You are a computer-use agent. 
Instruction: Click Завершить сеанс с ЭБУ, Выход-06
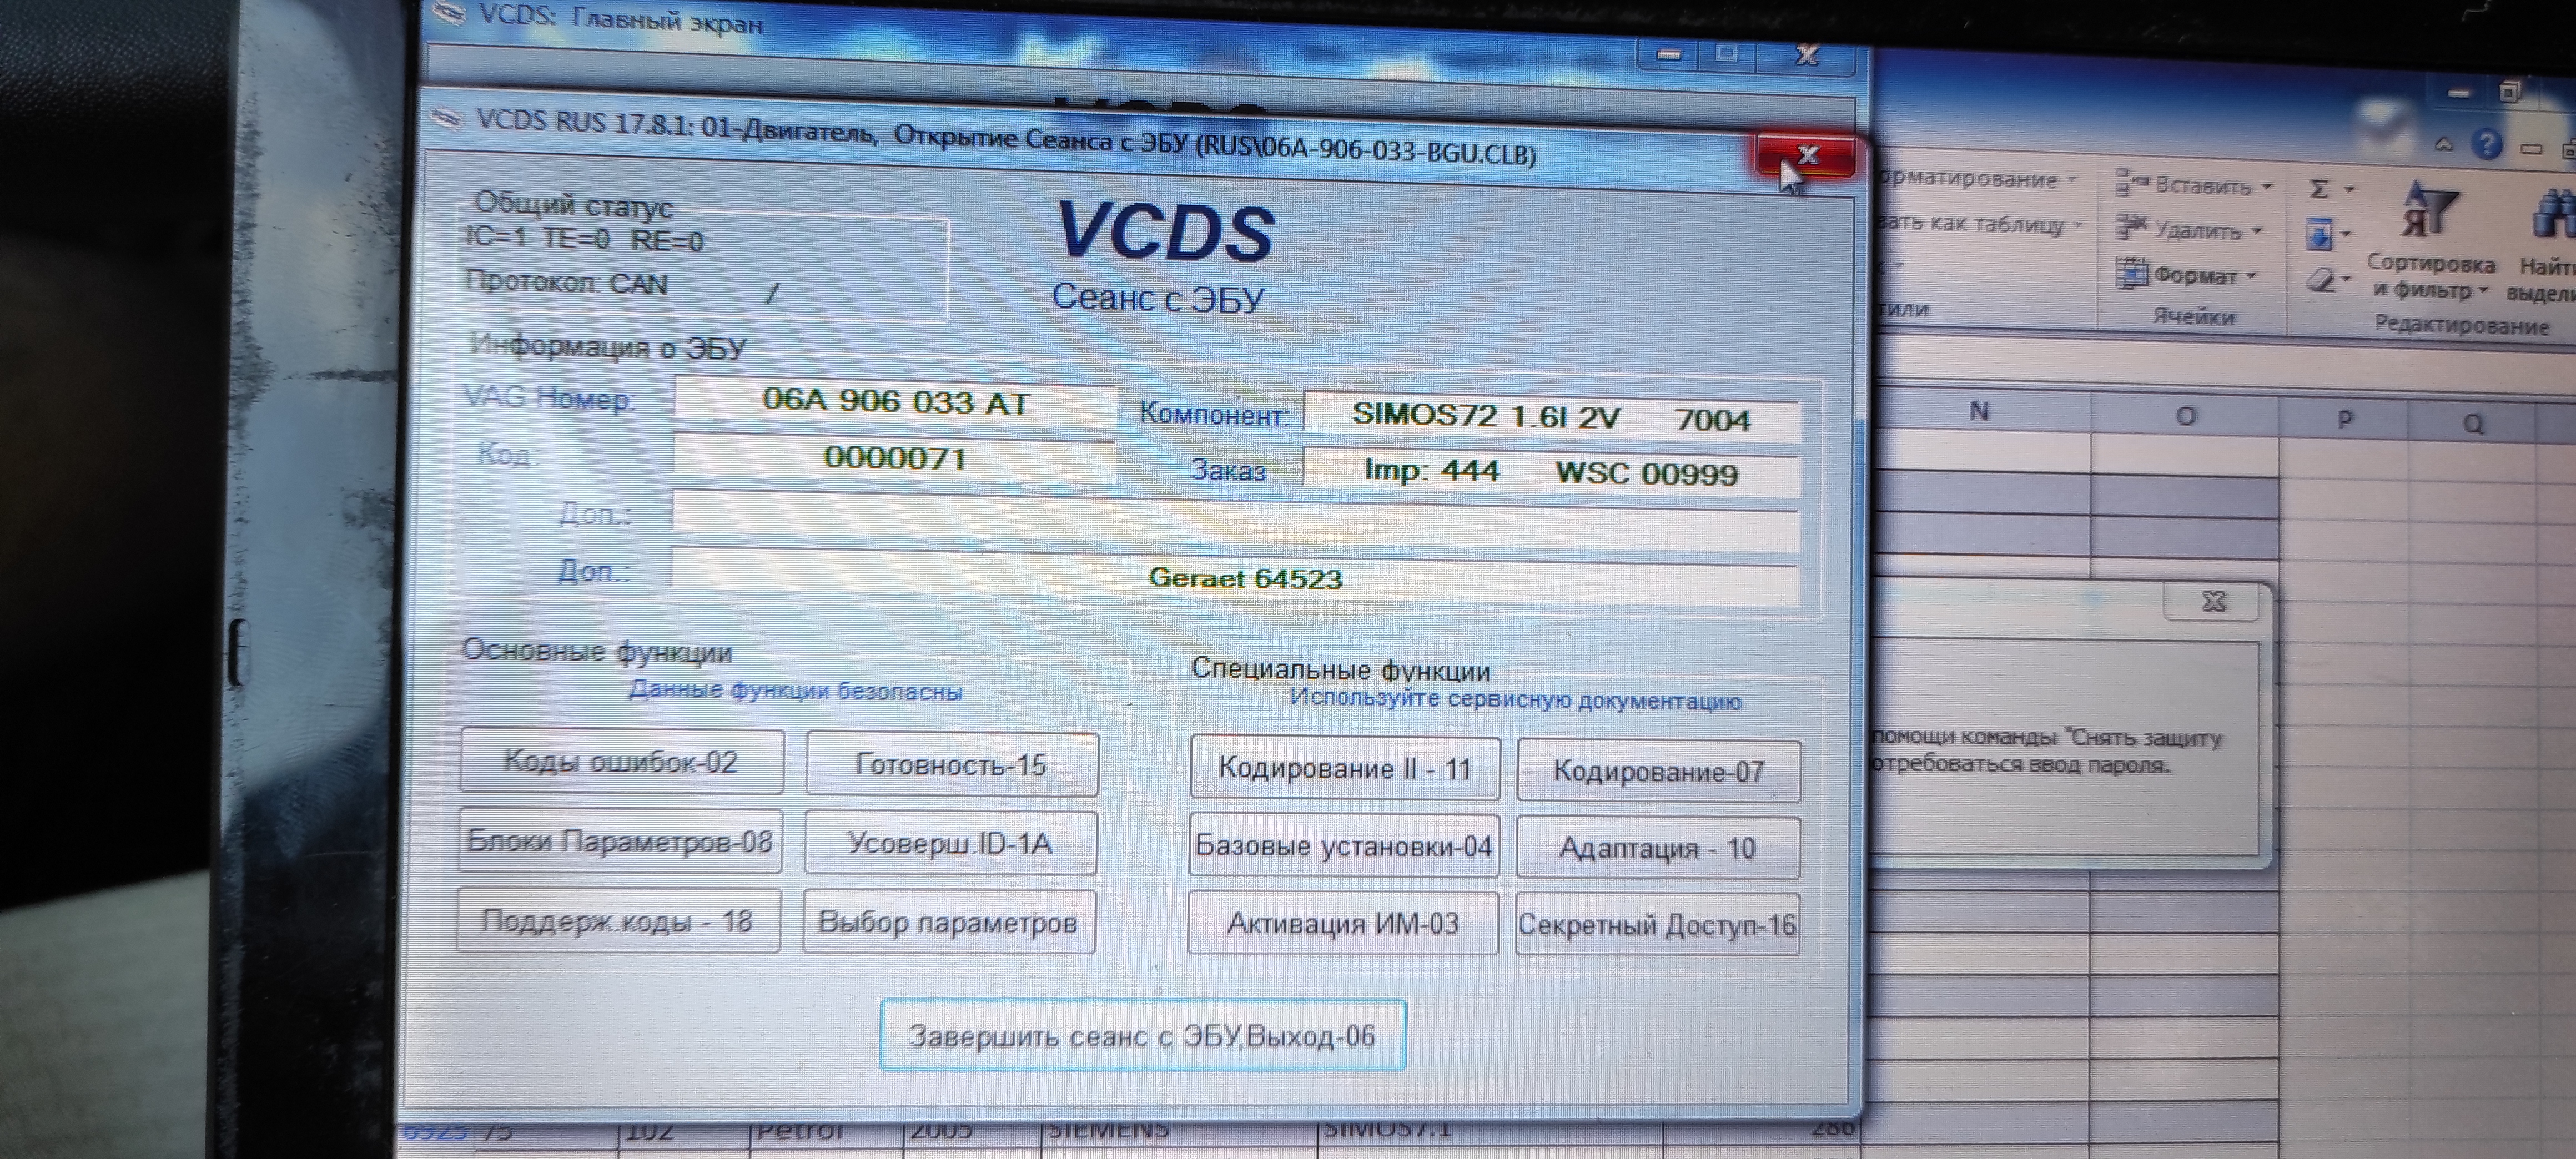(x=1142, y=1036)
